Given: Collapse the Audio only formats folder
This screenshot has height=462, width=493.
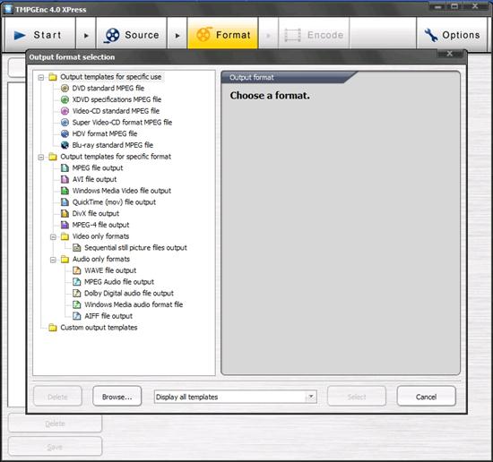Looking at the screenshot, I should 53,260.
